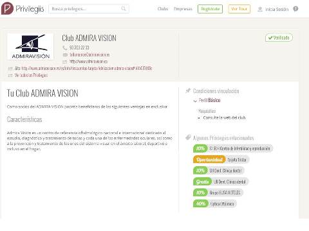Click the email envelope icon under the phone
Viewport: 309px width, 231px height.
pyautogui.click(x=65, y=55)
